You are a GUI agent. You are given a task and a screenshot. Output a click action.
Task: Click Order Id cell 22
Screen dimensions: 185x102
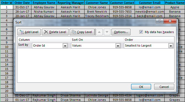pos(7,100)
